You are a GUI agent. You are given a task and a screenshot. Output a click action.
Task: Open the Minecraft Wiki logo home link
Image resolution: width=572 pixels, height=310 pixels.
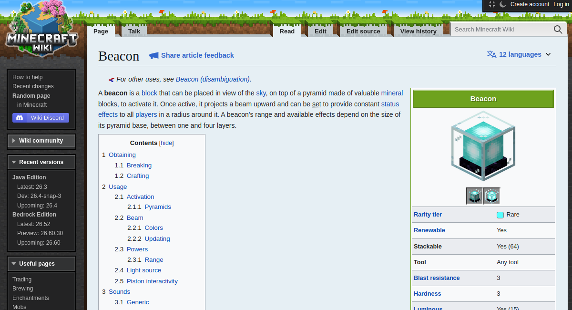tap(41, 30)
